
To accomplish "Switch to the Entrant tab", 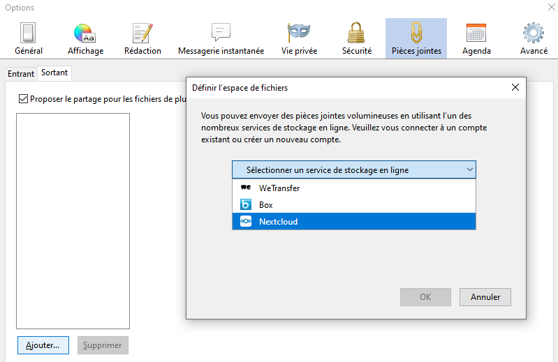I will [21, 73].
